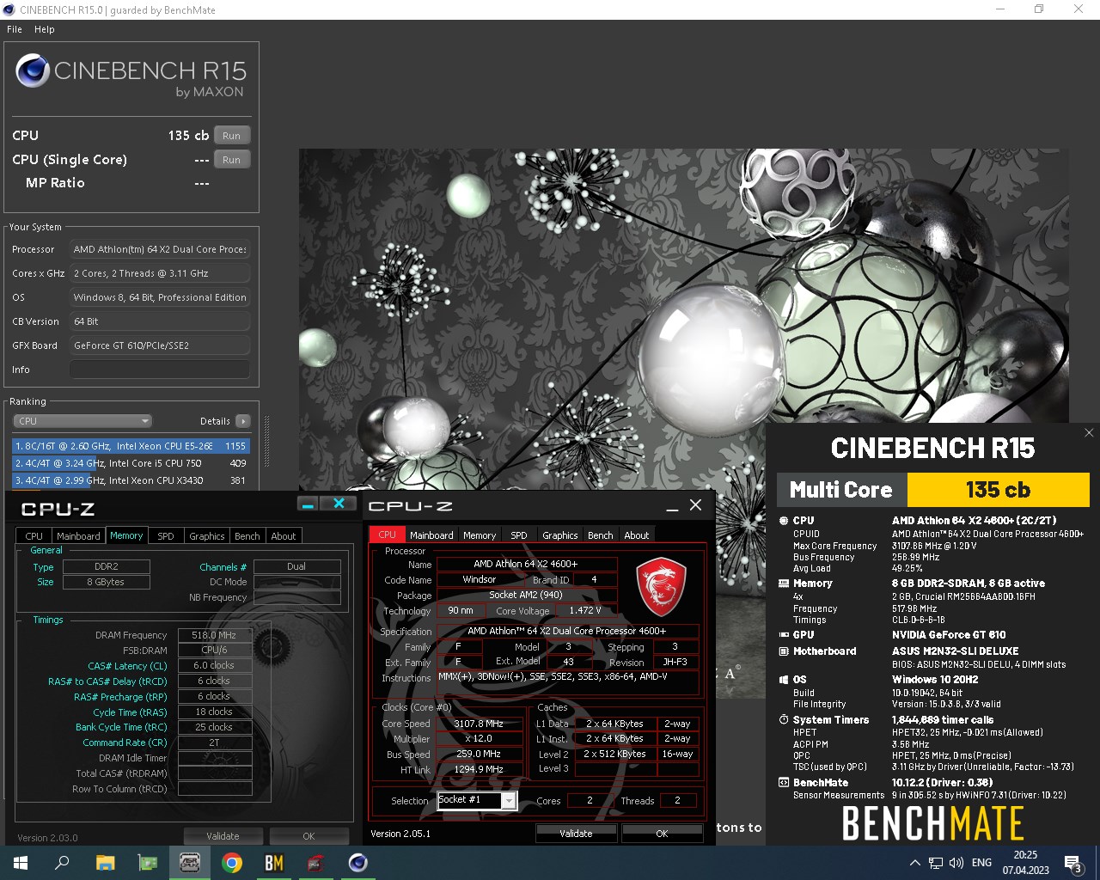Click the Cinebench R15 logo sphere icon
The image size is (1100, 880).
point(32,70)
